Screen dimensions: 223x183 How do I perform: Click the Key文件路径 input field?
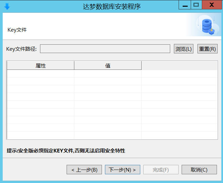coord(105,49)
